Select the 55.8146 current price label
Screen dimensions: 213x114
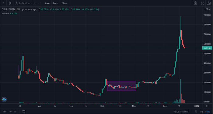coord(207,48)
